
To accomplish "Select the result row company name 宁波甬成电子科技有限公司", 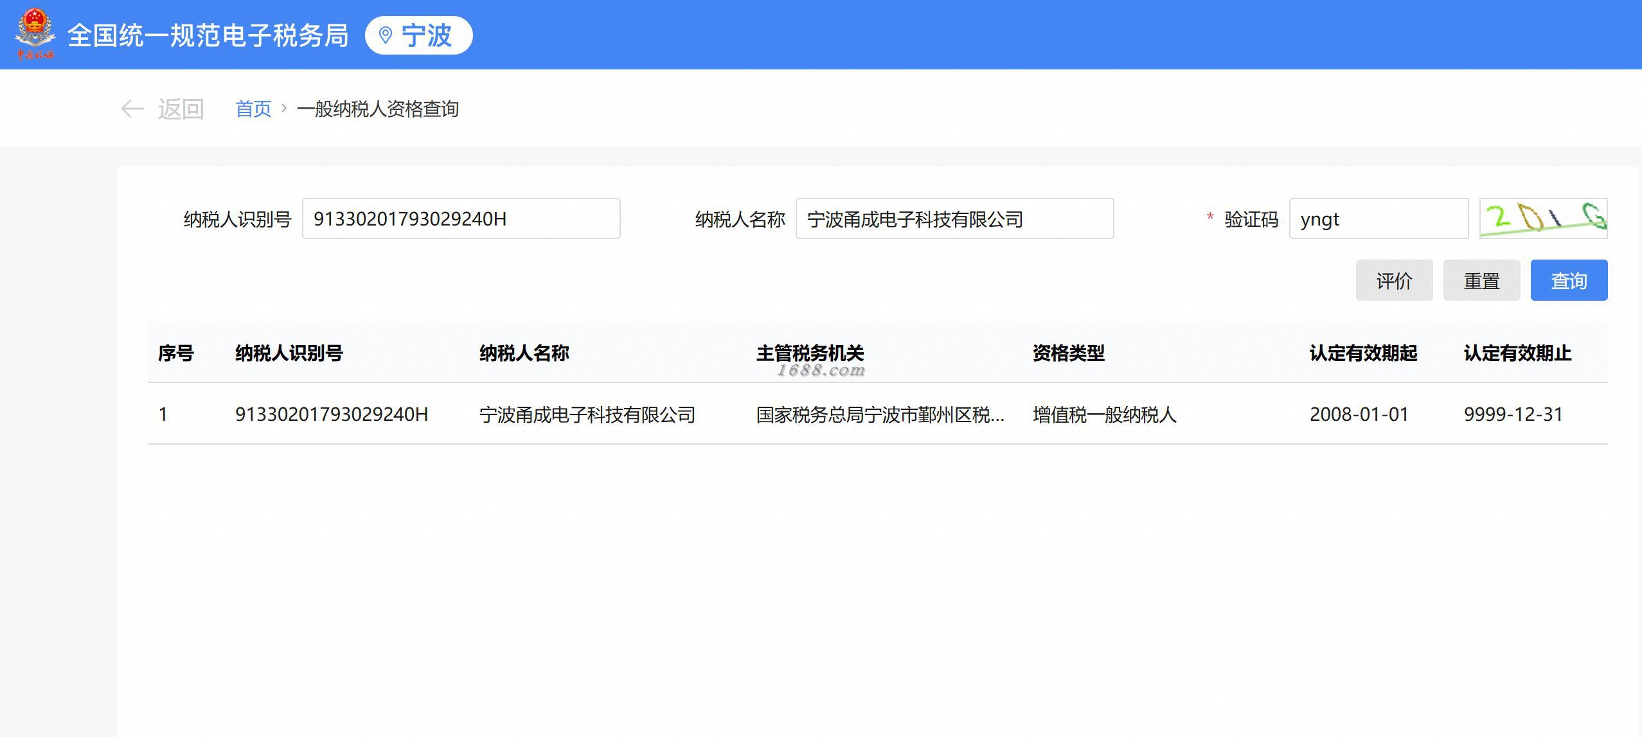I will (x=587, y=414).
